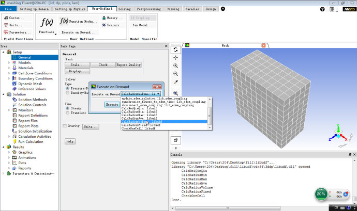Open Function Hooks dialog
357x211 pixels.
[x=79, y=21]
